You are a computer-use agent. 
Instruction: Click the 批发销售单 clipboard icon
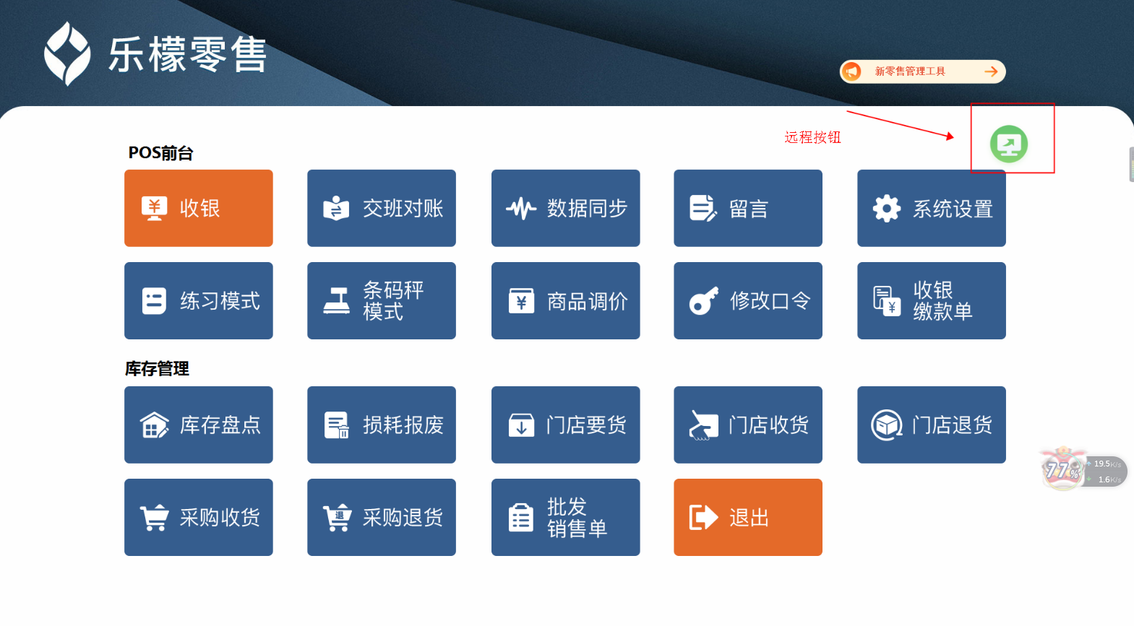(x=521, y=518)
